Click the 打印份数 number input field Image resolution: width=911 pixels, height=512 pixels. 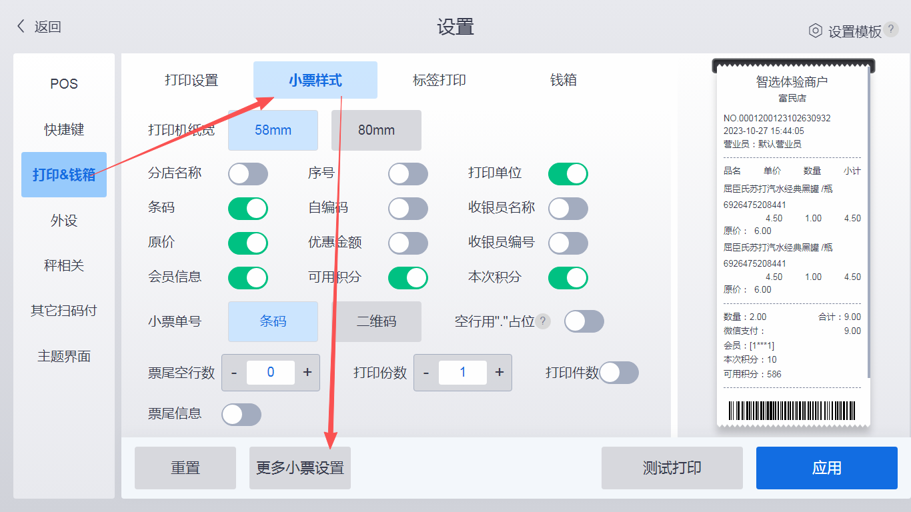(463, 372)
